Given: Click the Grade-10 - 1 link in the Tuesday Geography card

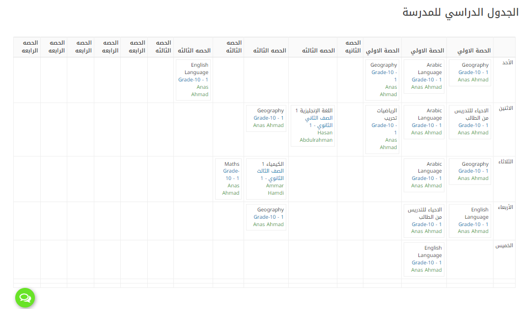Looking at the screenshot, I should [x=473, y=171].
